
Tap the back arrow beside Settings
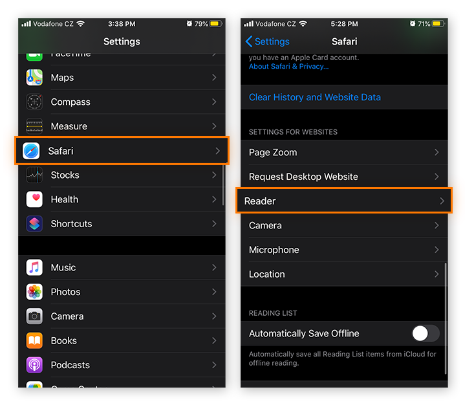(x=249, y=41)
